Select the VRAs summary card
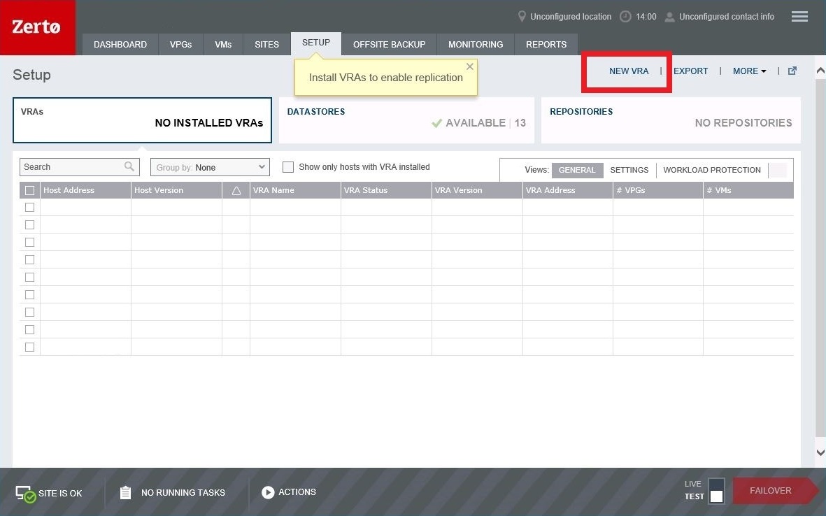 click(142, 120)
